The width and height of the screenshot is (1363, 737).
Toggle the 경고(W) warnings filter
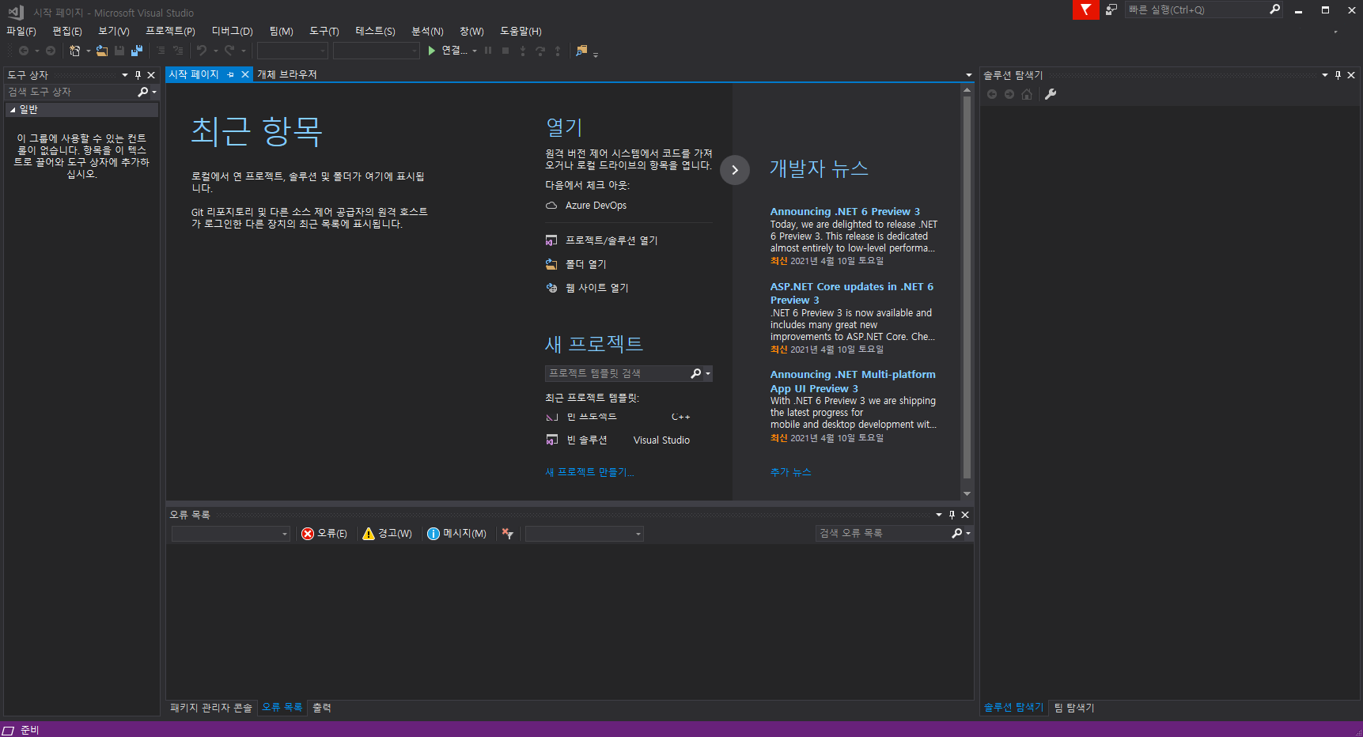387,534
